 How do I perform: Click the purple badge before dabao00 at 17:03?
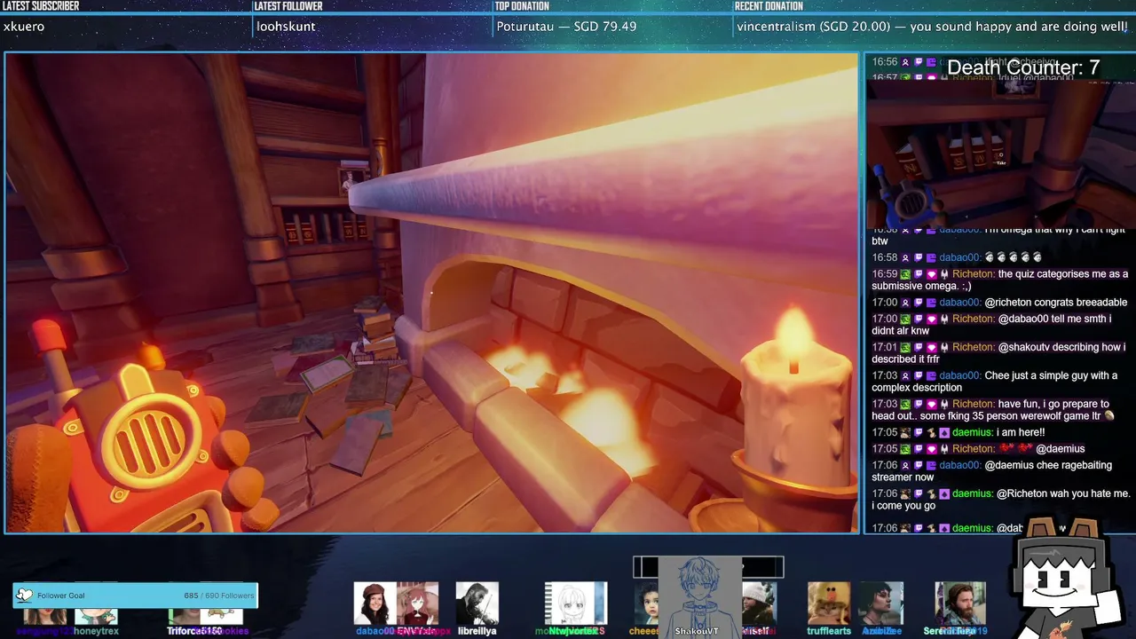(x=931, y=375)
